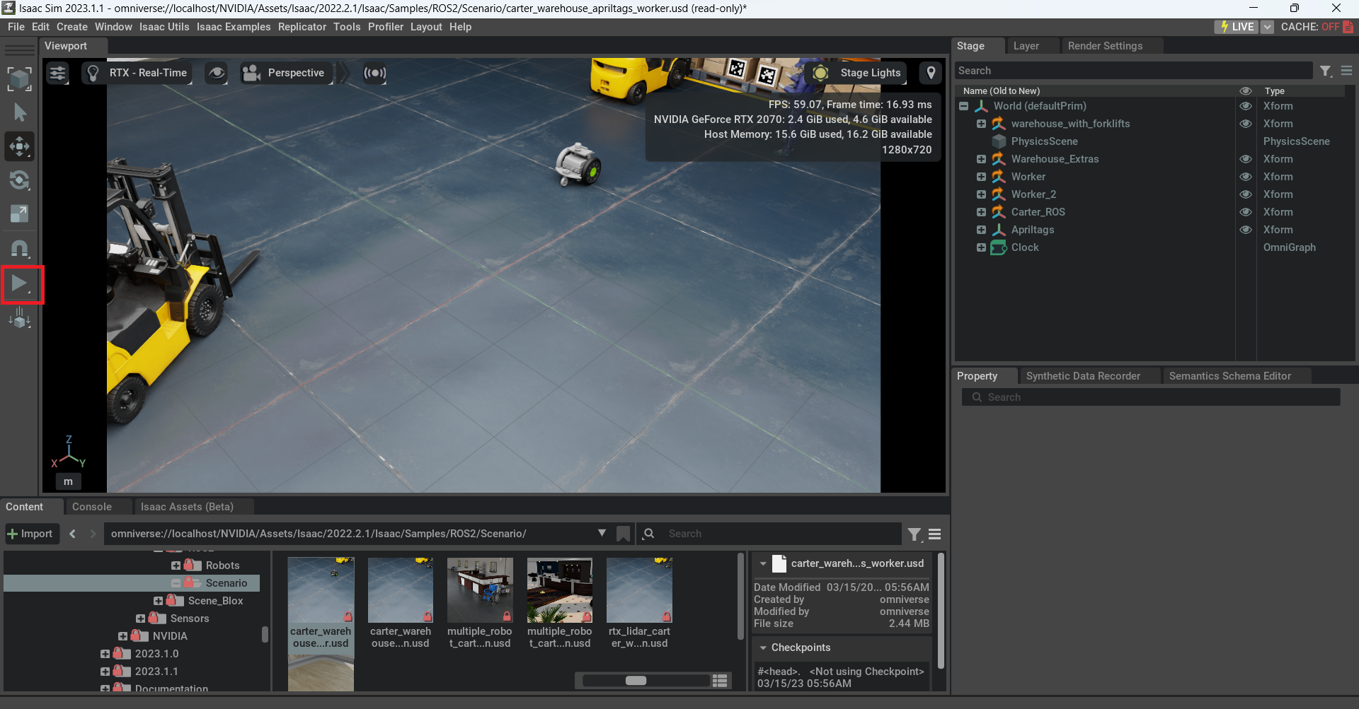Viewport: 1359px width, 709px height.
Task: Open the Stage panel options menu
Action: [1346, 71]
